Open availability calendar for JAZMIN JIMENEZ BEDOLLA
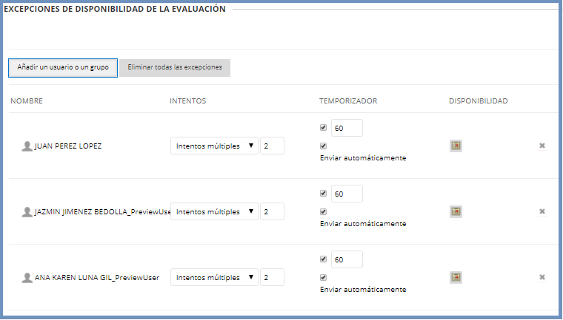 coord(456,211)
